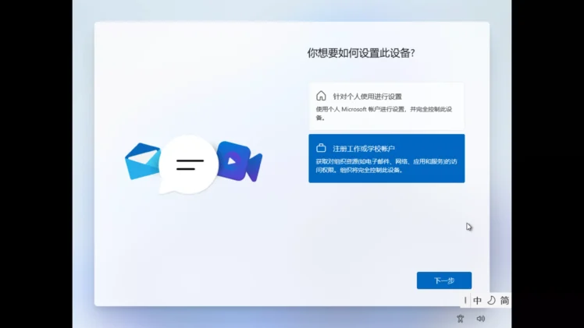Click the IME bar vertical grip handle
The width and height of the screenshot is (584, 328).
pyautogui.click(x=466, y=300)
